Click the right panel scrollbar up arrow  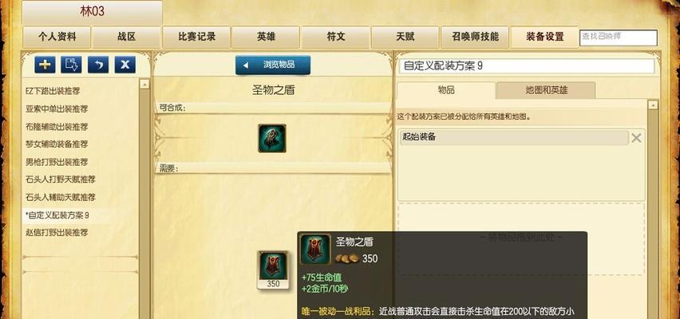pos(653,105)
